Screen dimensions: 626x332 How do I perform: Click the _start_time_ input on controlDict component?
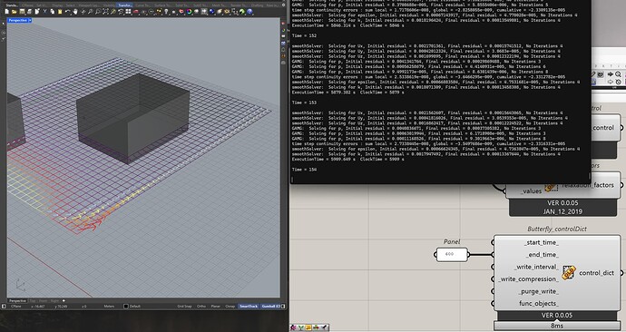click(x=542, y=242)
